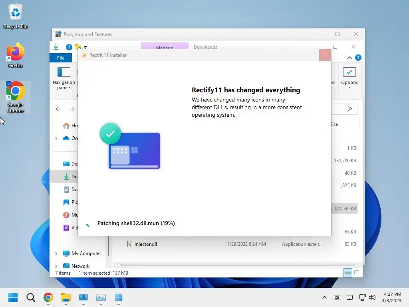Select the 132,736 KB file row
Viewport: 409px width, 307px height.
[345, 161]
